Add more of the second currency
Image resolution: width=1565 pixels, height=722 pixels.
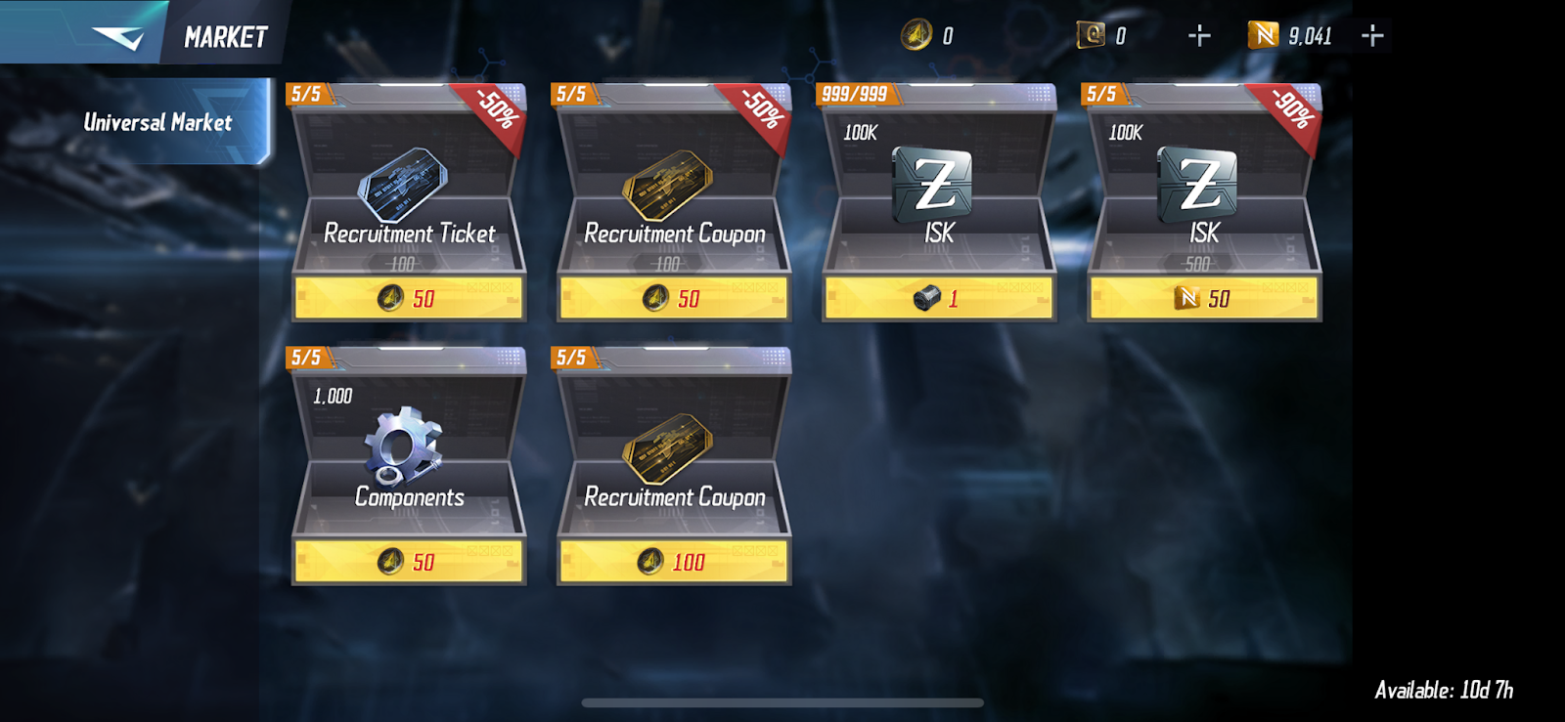[1199, 36]
